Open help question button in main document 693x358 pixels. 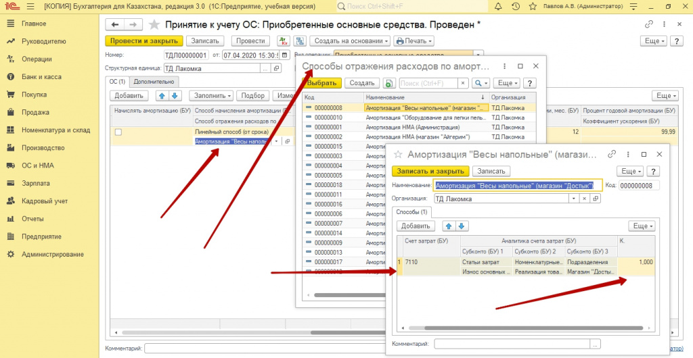677,41
